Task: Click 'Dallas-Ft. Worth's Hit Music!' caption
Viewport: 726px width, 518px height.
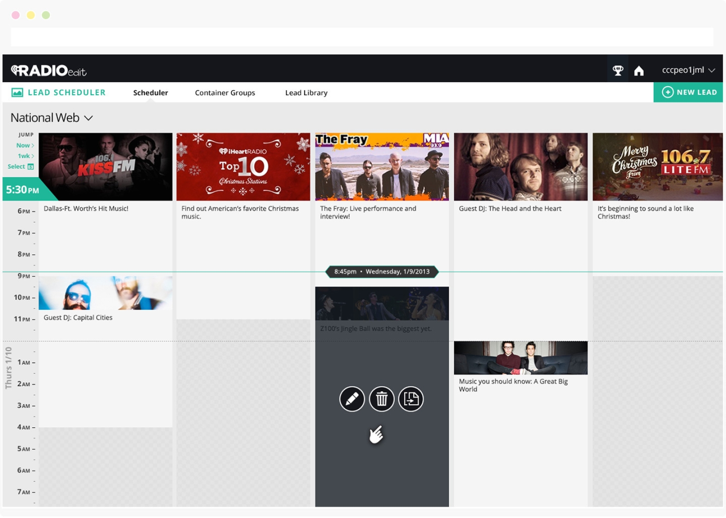Action: (86, 209)
